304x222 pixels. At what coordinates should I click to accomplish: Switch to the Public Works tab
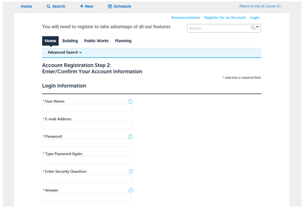coord(96,41)
